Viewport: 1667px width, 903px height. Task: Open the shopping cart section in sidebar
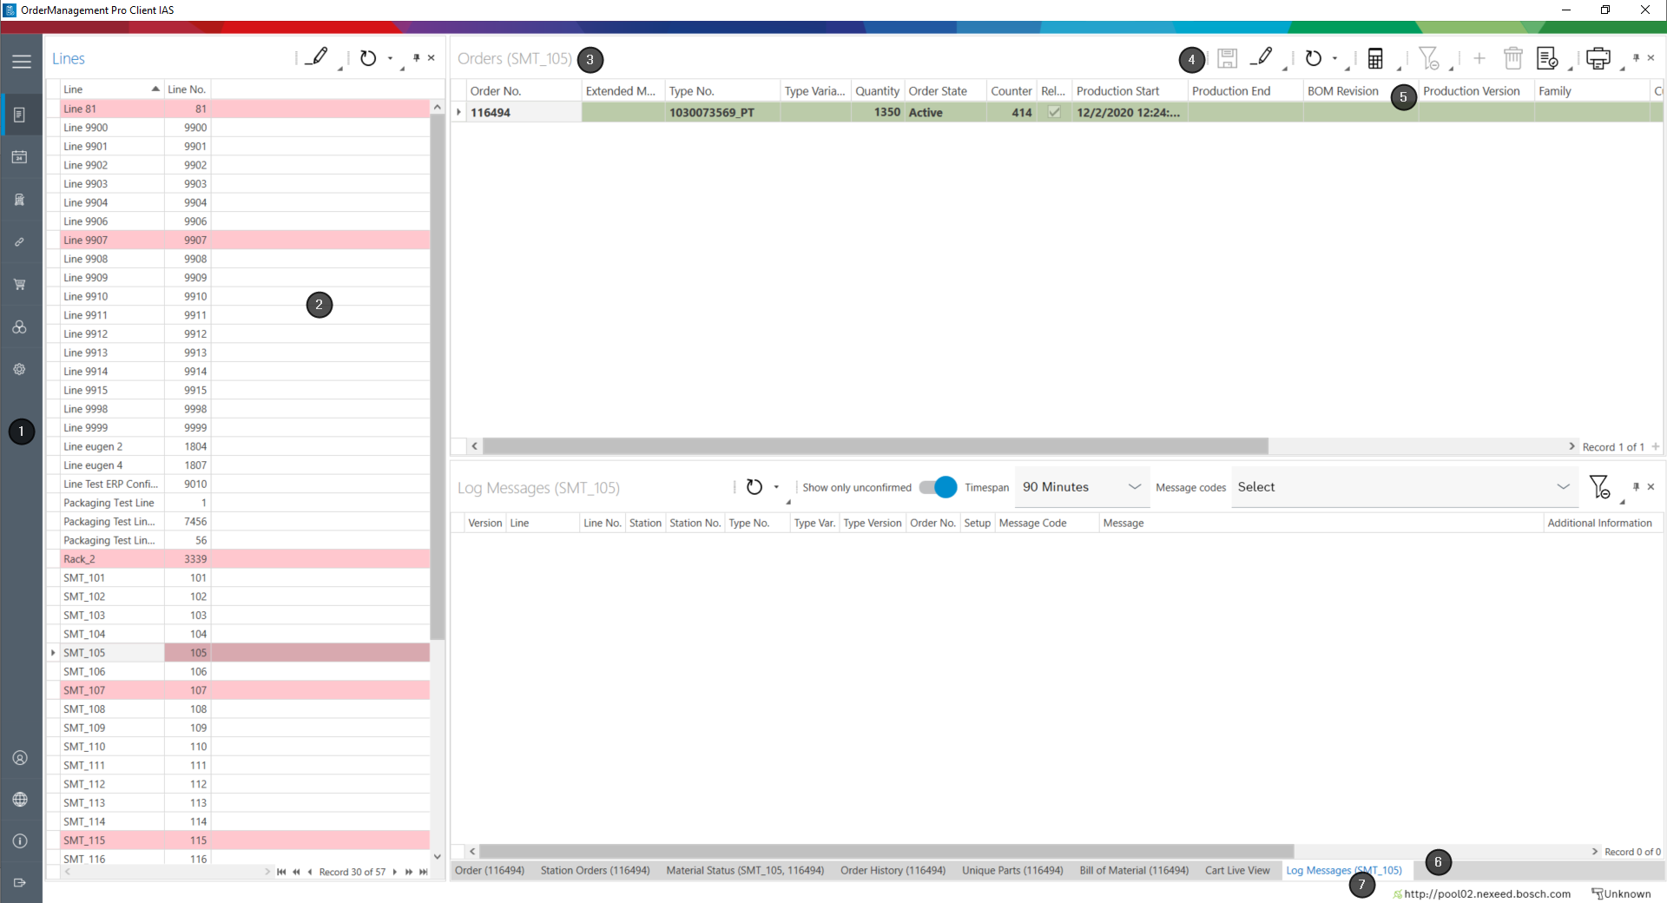coord(20,284)
